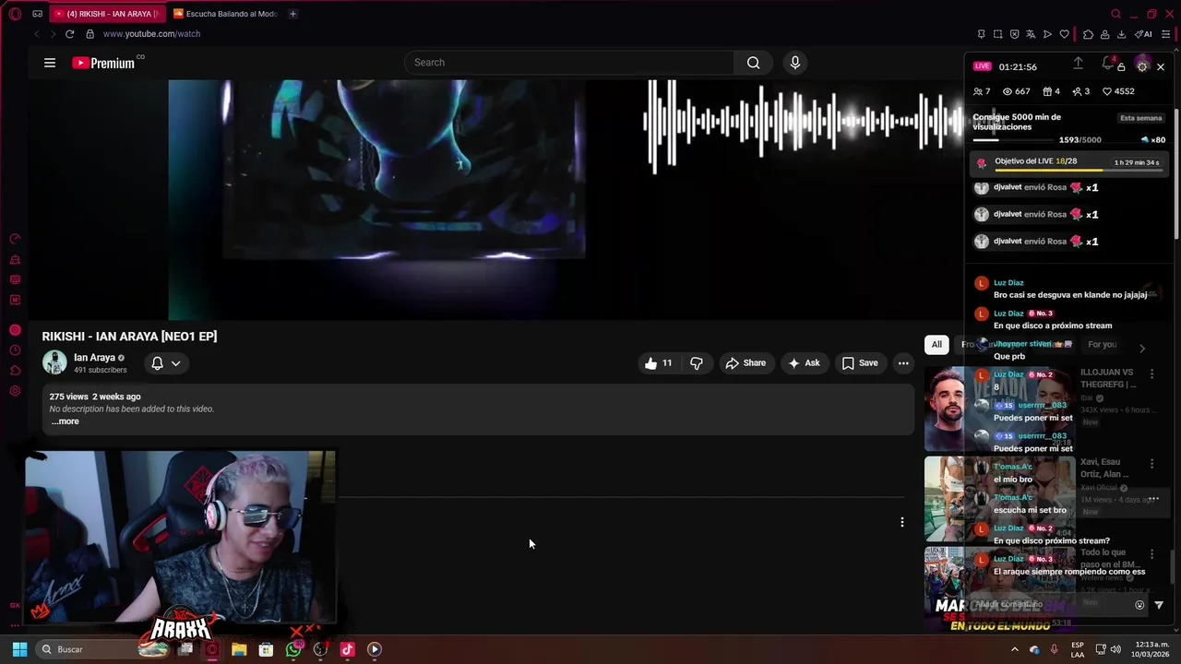1181x664 pixels.
Task: Go forward with the browser forward arrow
Action: pos(53,34)
